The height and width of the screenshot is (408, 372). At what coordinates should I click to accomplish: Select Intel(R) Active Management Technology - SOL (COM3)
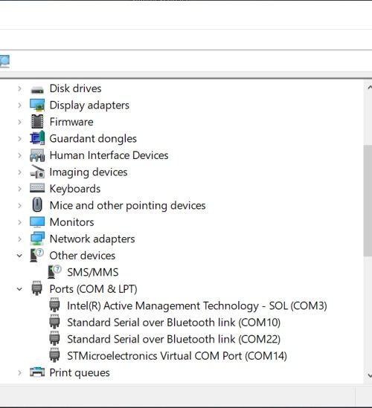click(x=196, y=305)
